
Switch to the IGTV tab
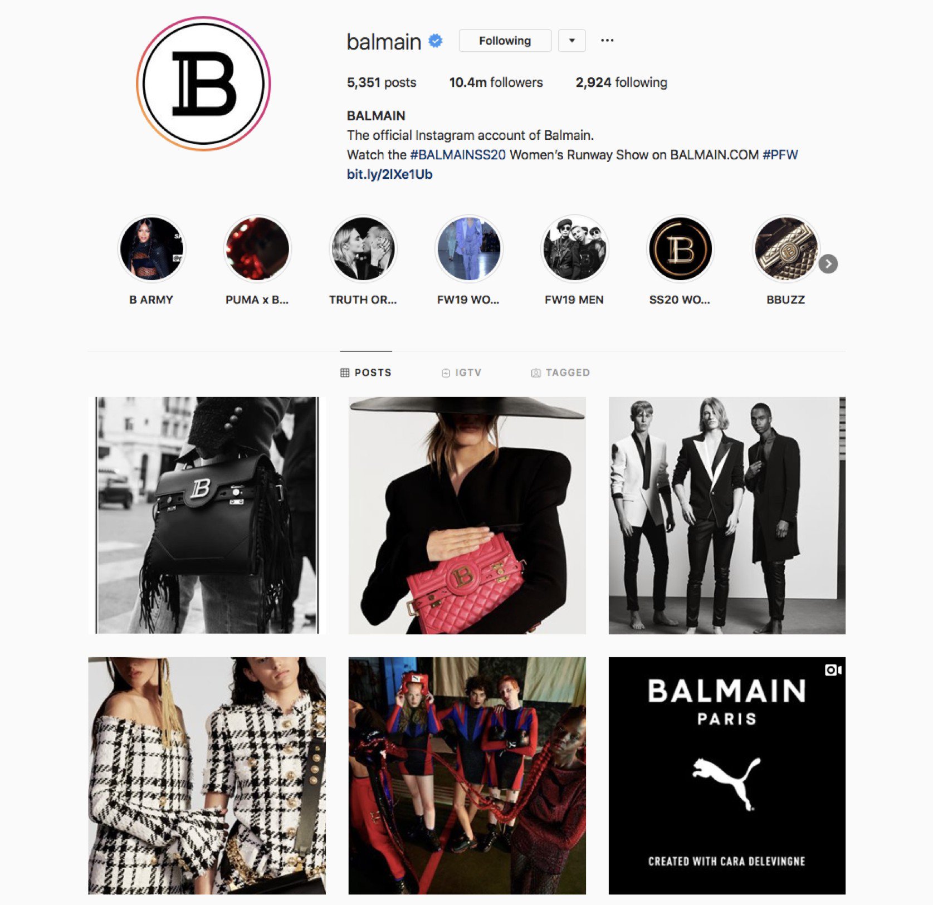pos(461,373)
